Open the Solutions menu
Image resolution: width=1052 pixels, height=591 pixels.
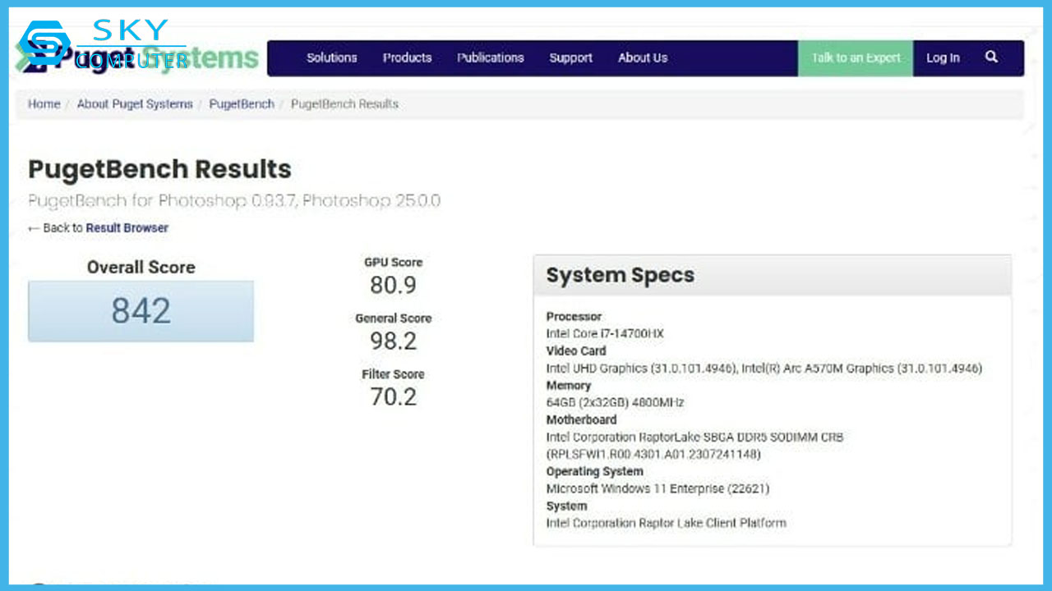332,57
